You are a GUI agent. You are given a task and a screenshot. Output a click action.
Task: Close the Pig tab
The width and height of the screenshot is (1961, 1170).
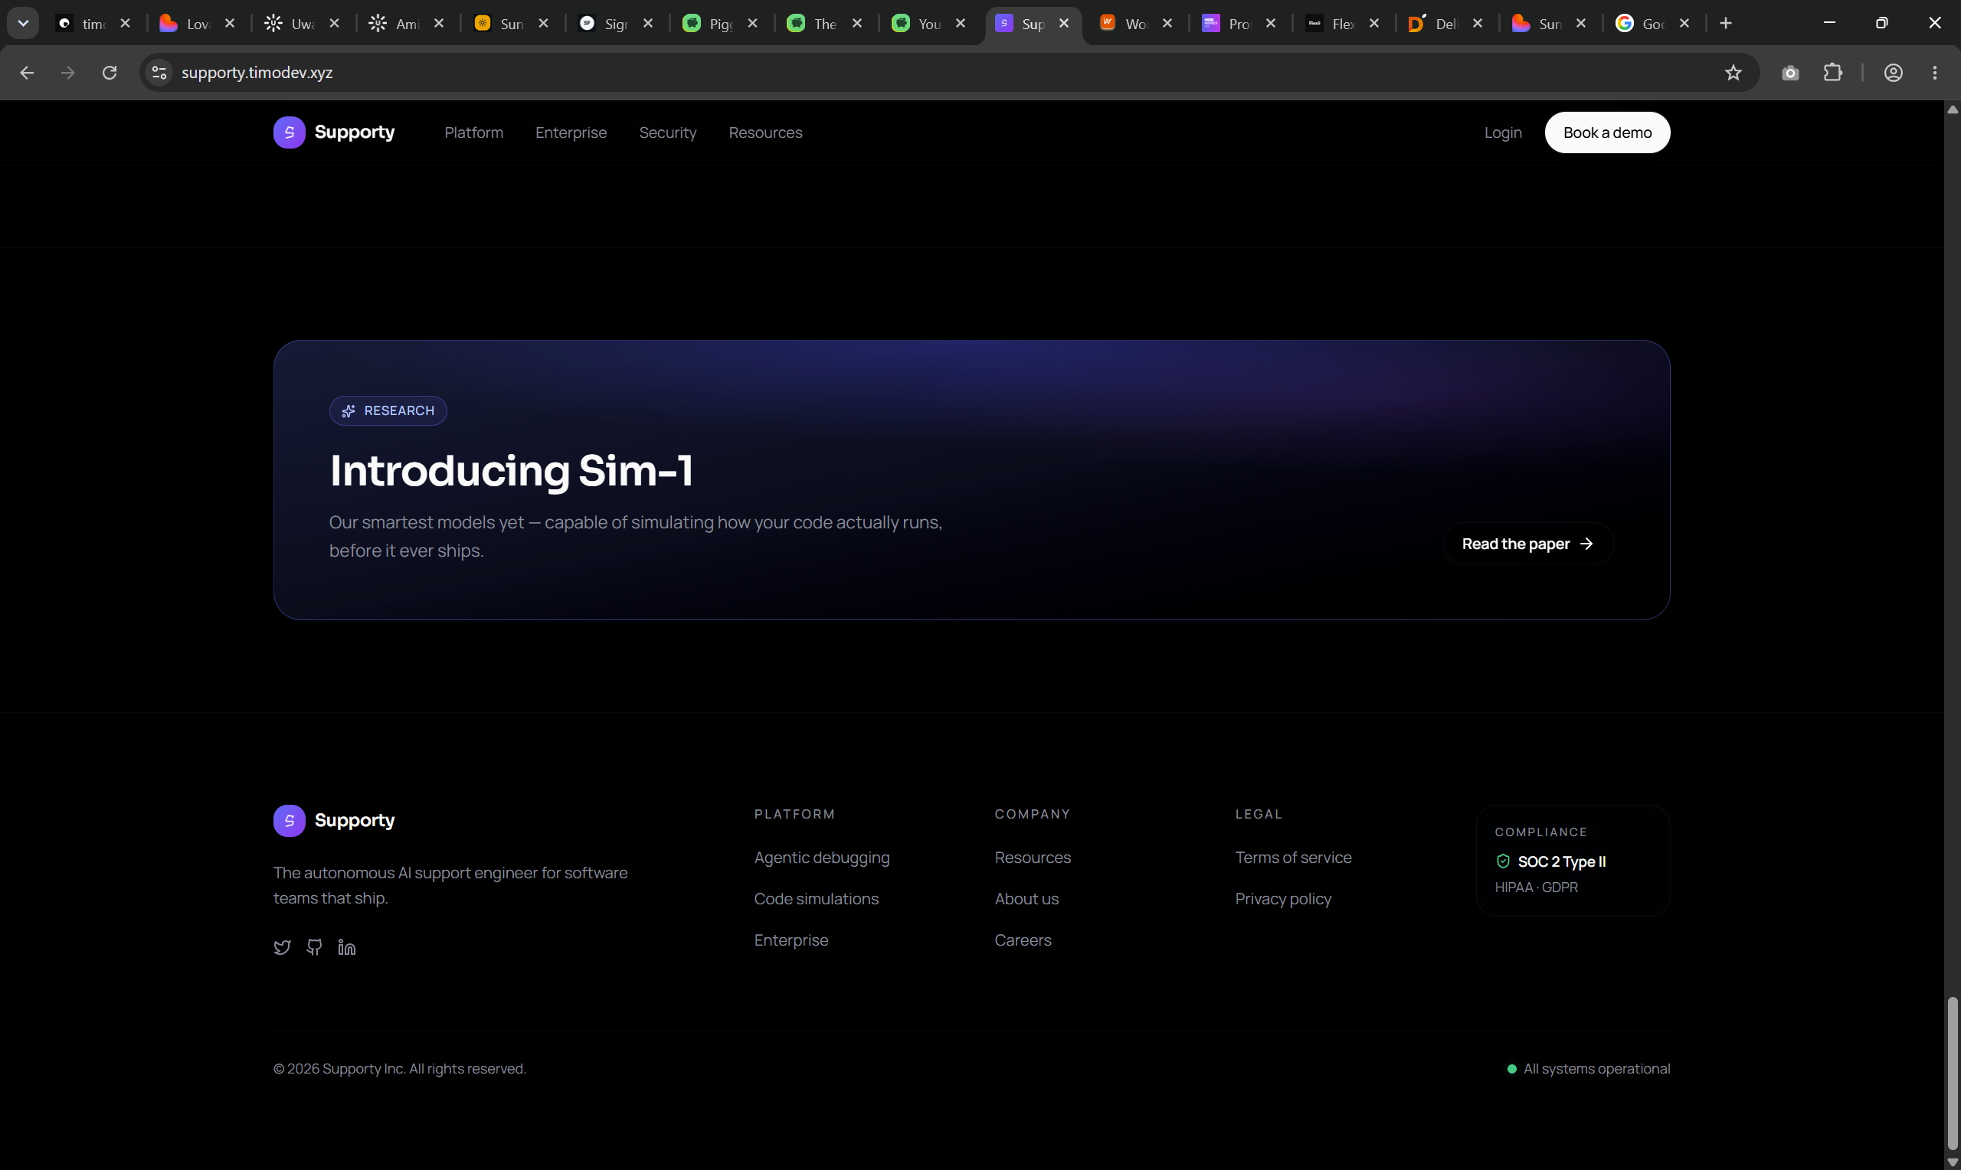(x=753, y=24)
